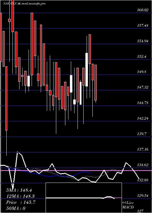Click the last red candlestick on the right
This screenshot has width=152, height=213.
click(95, 82)
